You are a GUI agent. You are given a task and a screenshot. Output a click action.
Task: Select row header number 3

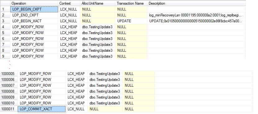[5, 21]
